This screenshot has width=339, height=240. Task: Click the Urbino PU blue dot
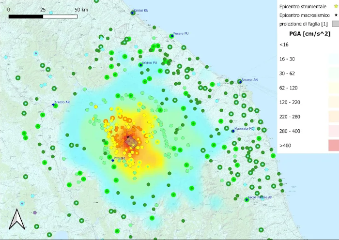tap(141, 64)
